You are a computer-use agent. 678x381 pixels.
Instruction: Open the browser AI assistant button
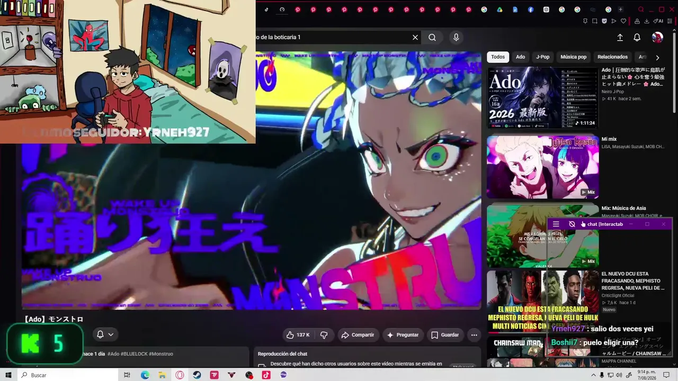658,21
